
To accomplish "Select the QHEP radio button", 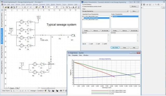I will [103, 44].
